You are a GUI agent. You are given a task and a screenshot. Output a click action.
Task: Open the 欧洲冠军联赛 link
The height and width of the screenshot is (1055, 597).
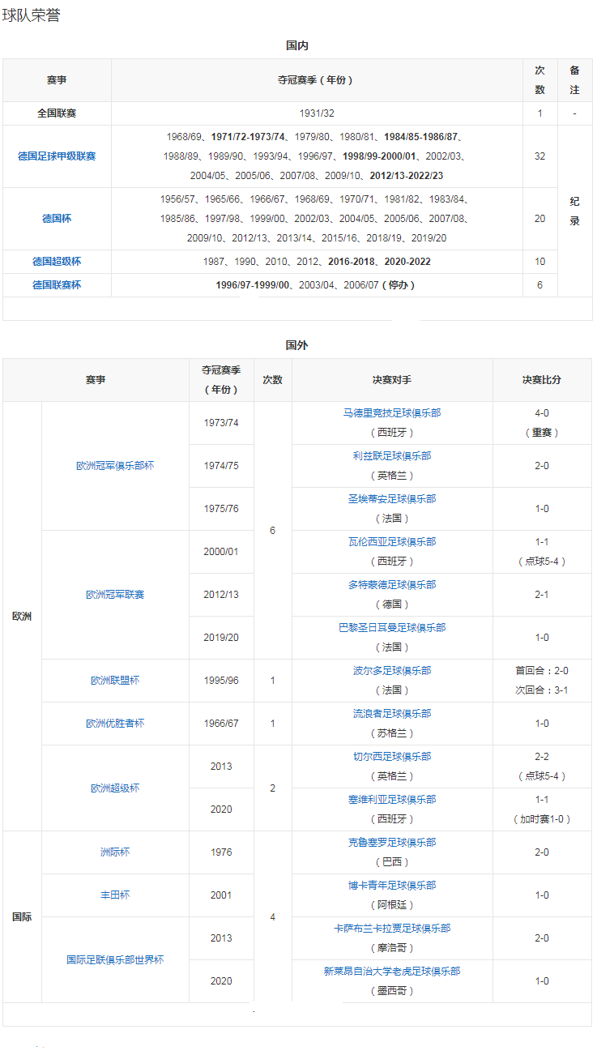point(115,595)
